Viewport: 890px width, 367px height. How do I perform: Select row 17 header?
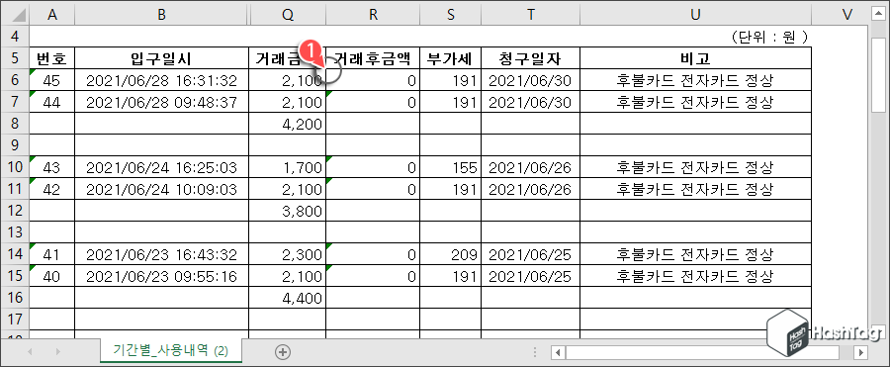(15, 320)
